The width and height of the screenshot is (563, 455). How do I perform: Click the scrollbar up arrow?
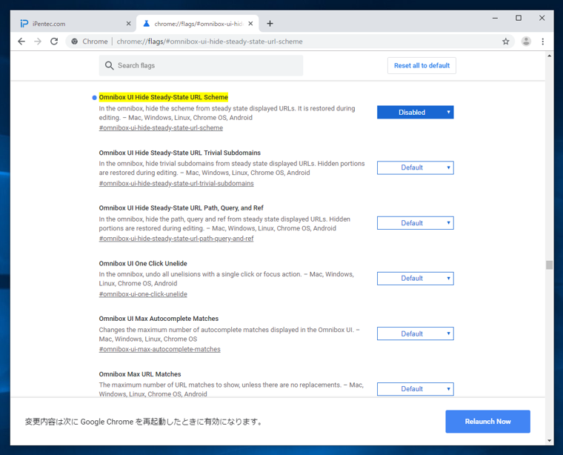coord(549,56)
